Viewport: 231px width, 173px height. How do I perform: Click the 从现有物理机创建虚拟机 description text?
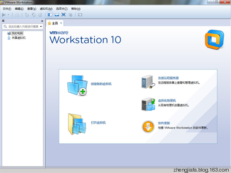[x=174, y=105]
